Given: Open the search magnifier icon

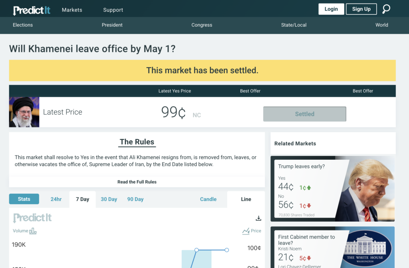Looking at the screenshot, I should coord(386,9).
